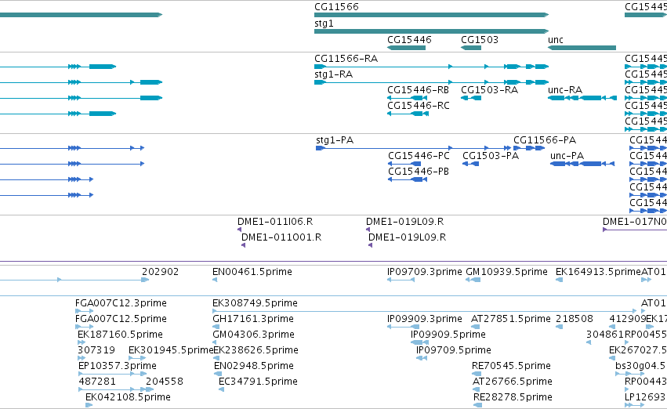Select the unc-PA protein label
The height and width of the screenshot is (409, 667).
567,156
